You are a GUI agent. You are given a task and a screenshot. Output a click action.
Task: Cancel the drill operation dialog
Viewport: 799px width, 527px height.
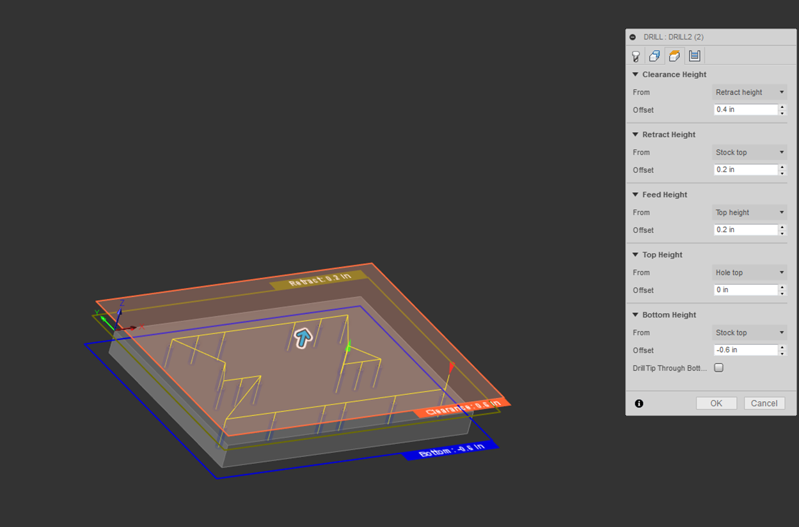click(764, 403)
